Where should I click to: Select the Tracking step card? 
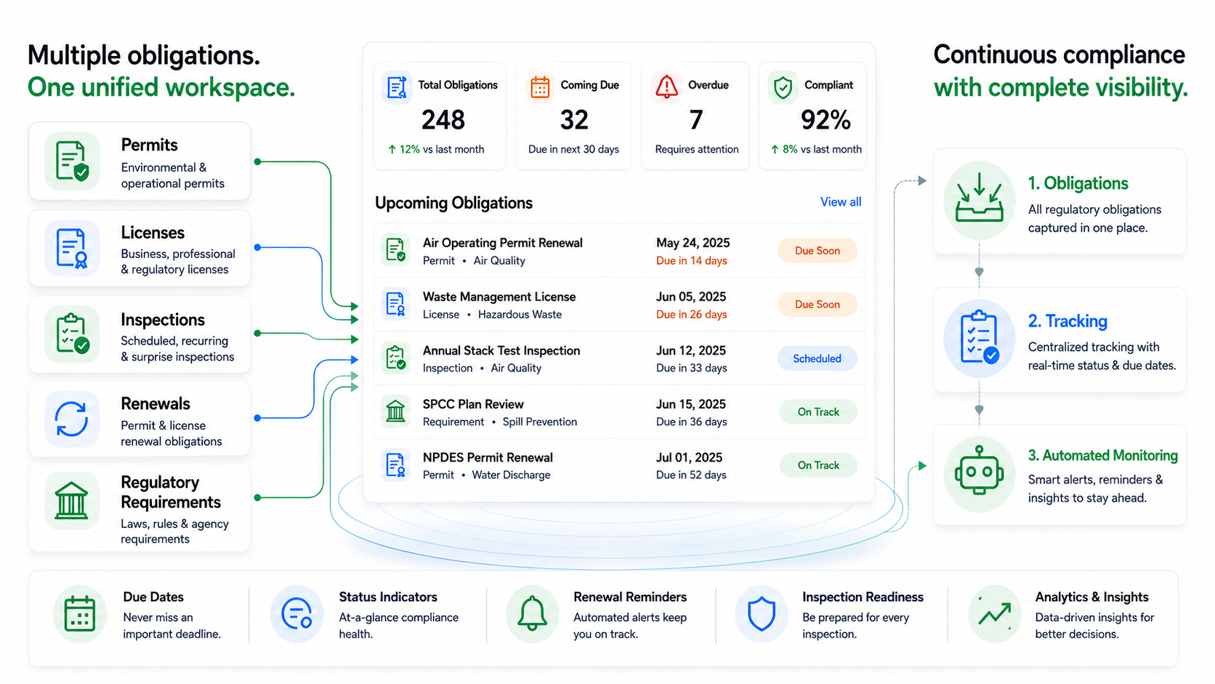point(1059,340)
